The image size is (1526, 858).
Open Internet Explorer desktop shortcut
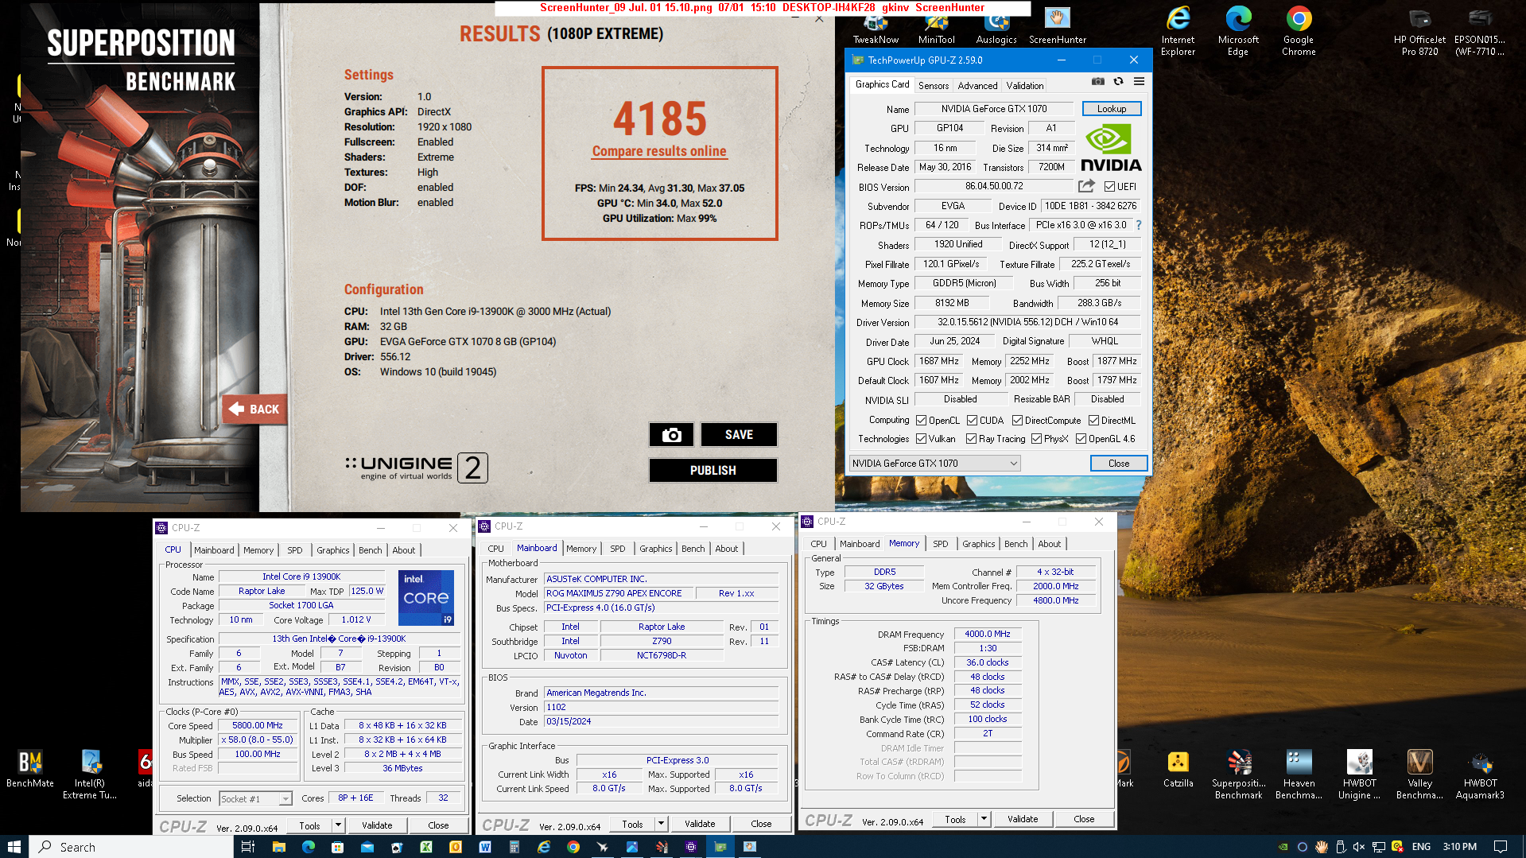coord(1178,32)
